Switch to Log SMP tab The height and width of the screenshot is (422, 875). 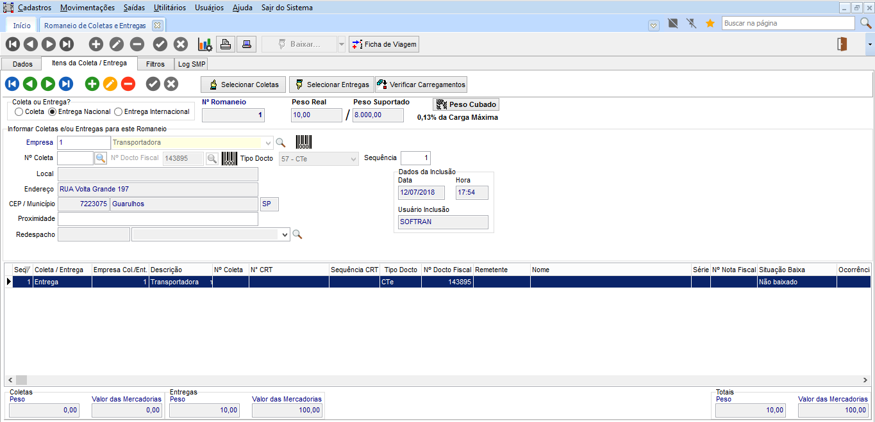(192, 64)
